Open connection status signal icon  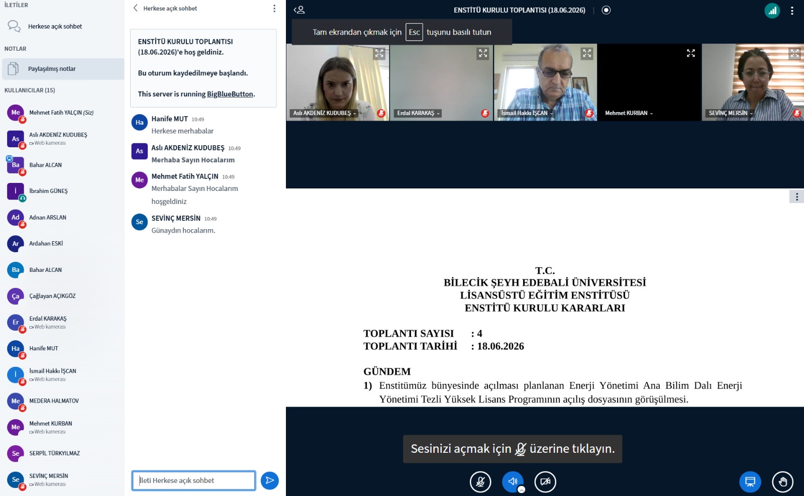[772, 10]
